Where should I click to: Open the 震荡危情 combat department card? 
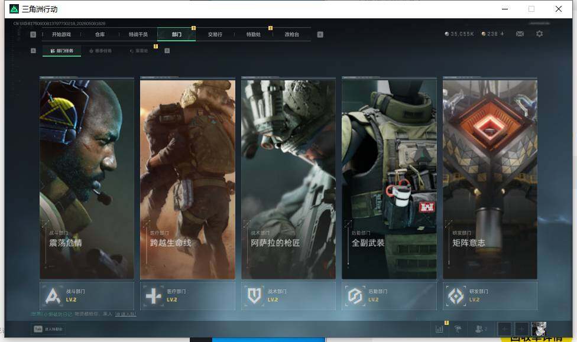pos(87,178)
